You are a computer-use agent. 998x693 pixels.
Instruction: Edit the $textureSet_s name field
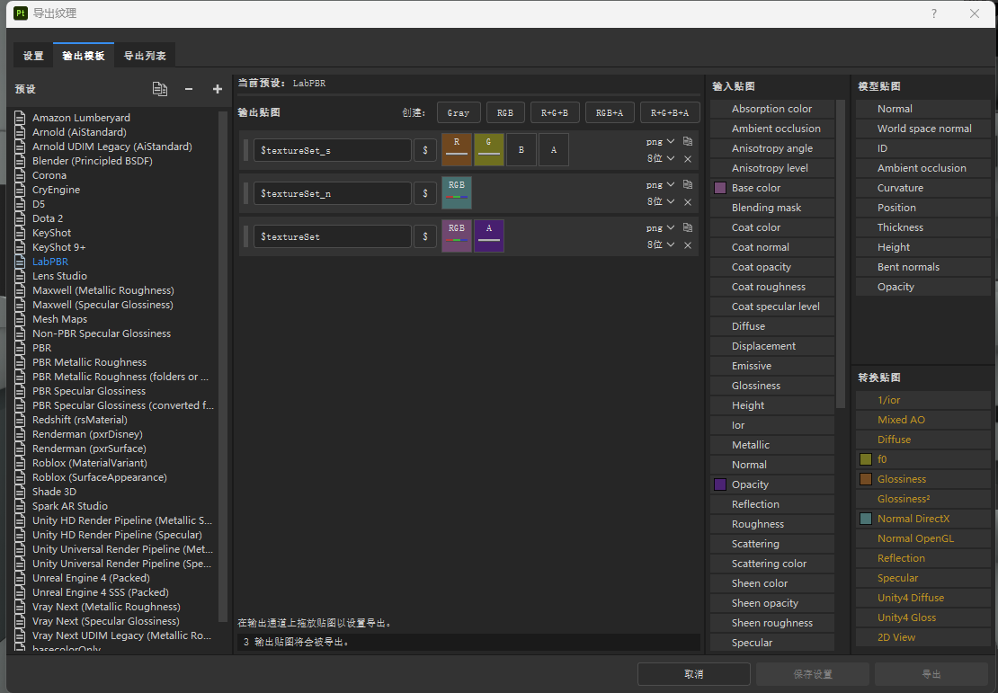point(333,150)
